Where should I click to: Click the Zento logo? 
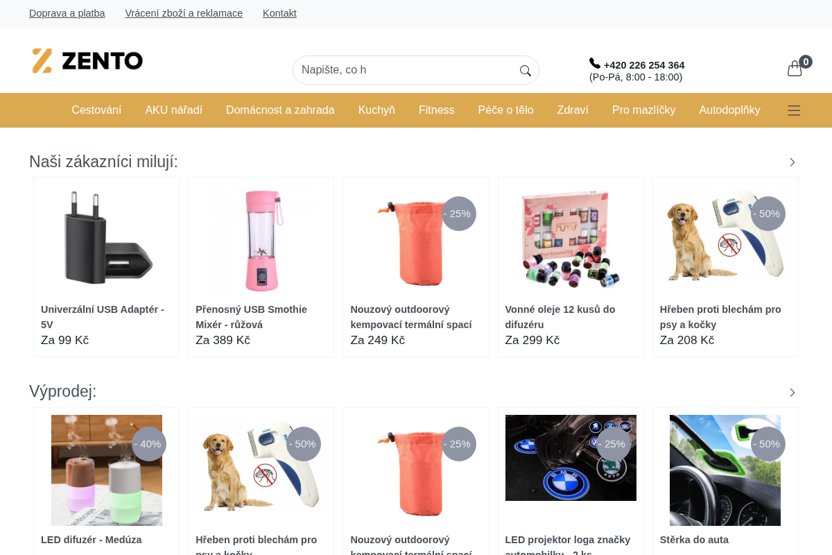(87, 60)
